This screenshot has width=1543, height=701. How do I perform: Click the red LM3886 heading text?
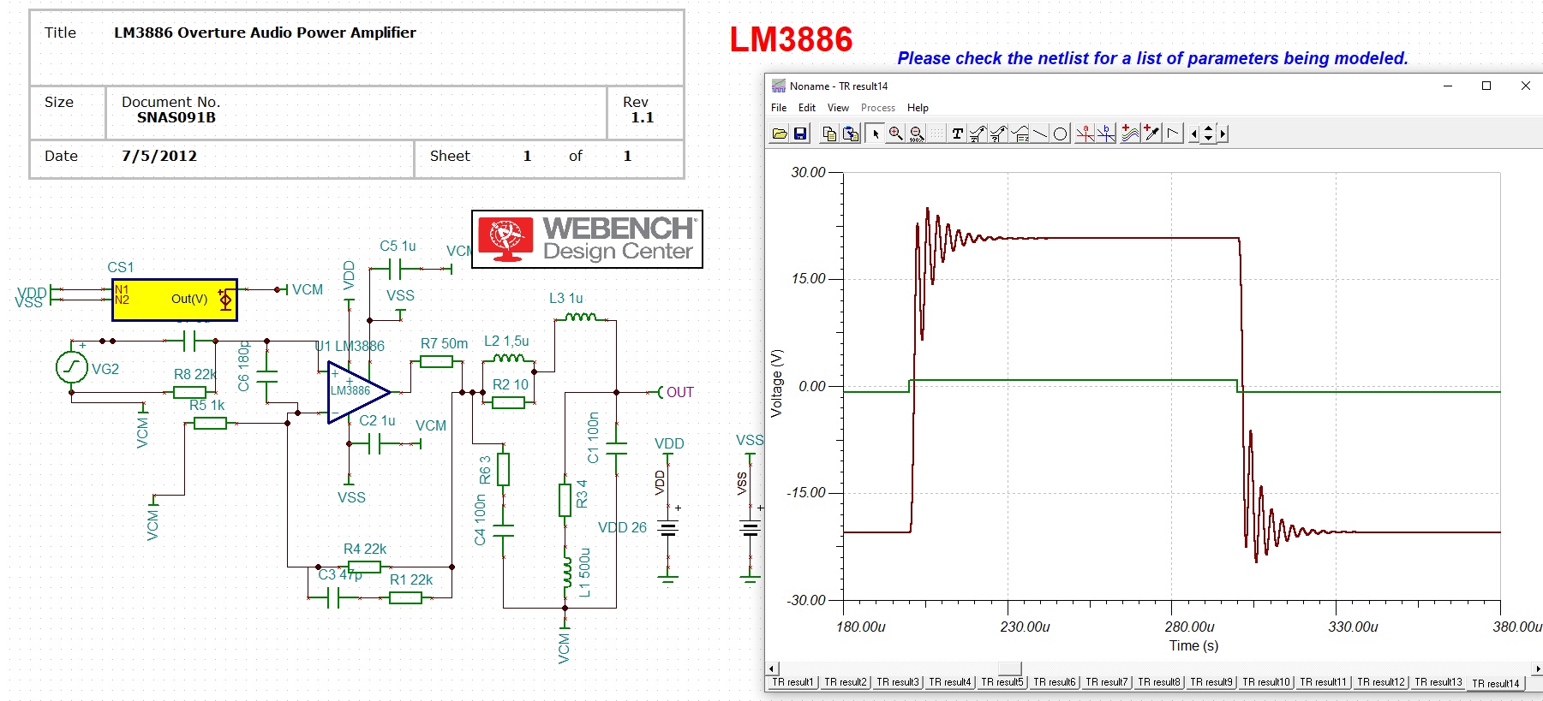click(x=791, y=39)
